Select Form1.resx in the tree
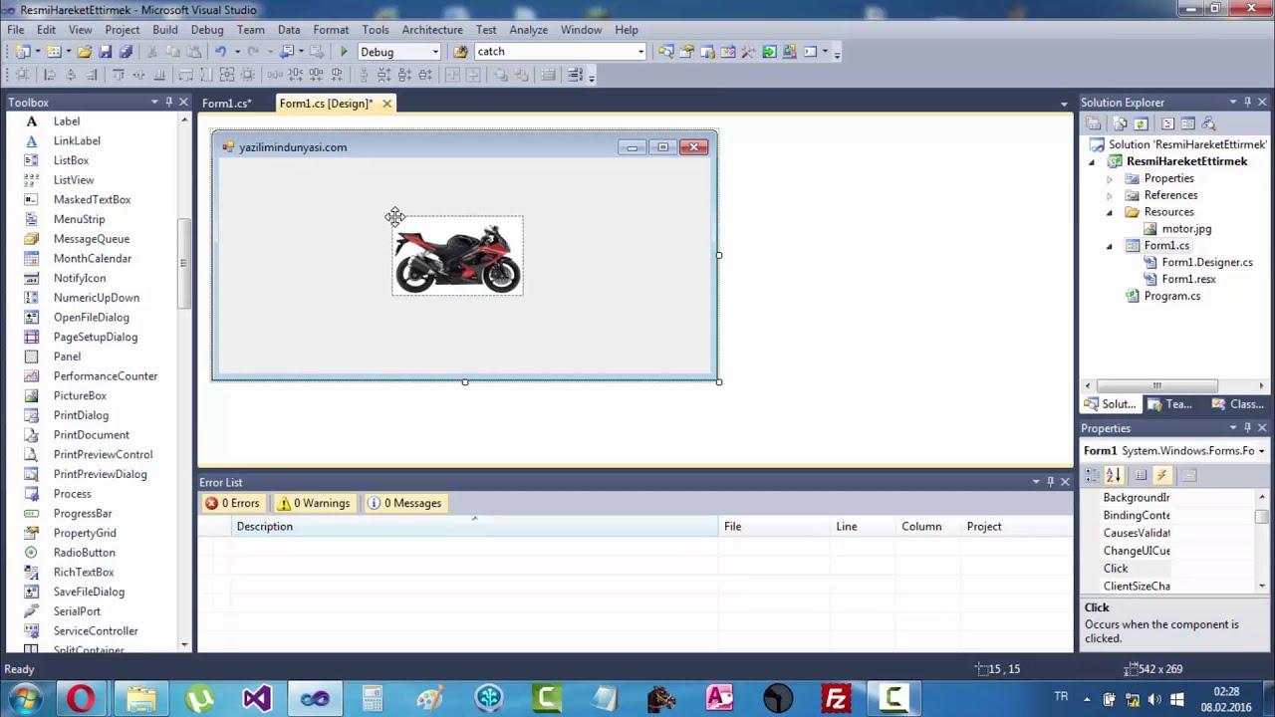The image size is (1275, 717). (1188, 280)
